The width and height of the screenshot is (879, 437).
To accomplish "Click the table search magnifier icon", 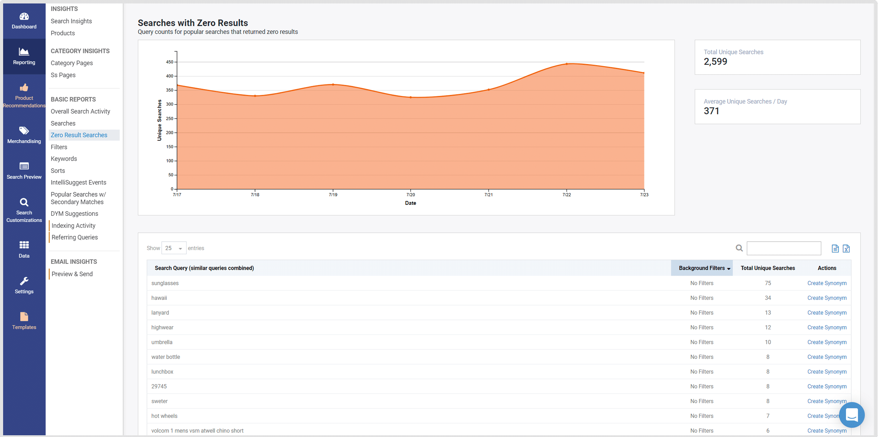I will [x=739, y=248].
